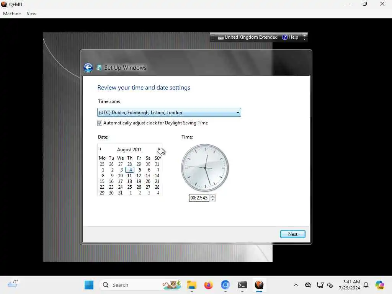Select August 31 in the calendar
The width and height of the screenshot is (392, 294).
(x=121, y=193)
